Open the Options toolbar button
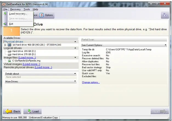Image resolution: width=172 pixels, height=121 pixels. coord(46,15)
